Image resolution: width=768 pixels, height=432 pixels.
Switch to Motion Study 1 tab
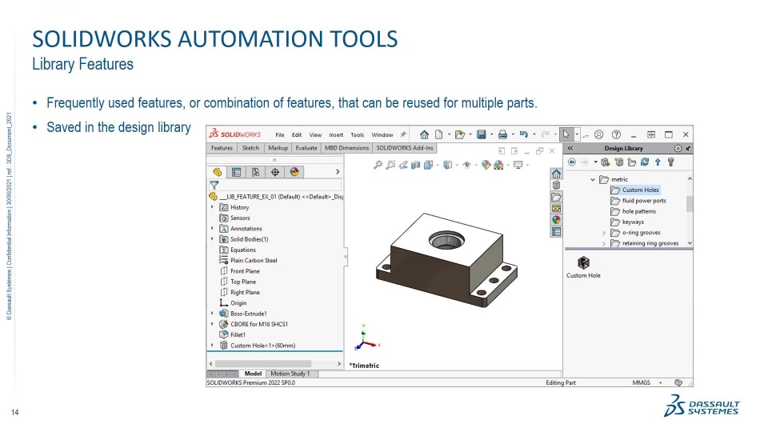(290, 374)
